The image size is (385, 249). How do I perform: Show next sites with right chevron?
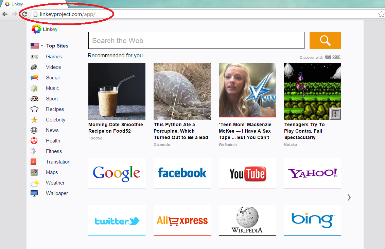349,197
